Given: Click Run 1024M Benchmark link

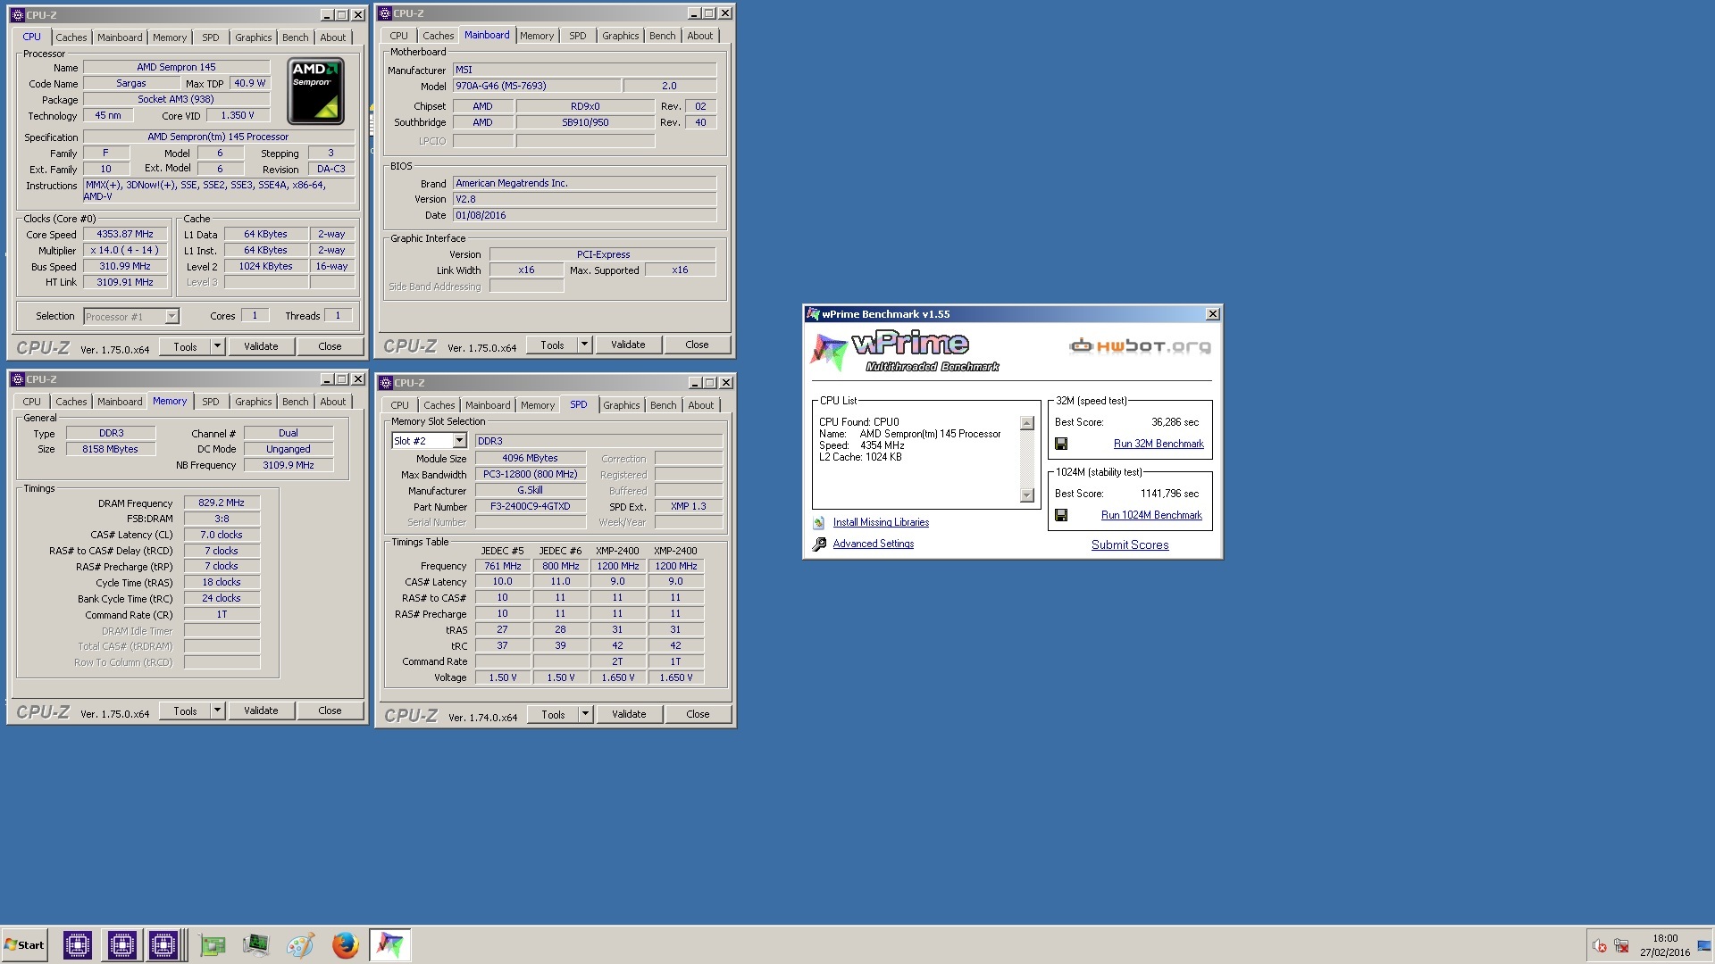Looking at the screenshot, I should click(1151, 515).
